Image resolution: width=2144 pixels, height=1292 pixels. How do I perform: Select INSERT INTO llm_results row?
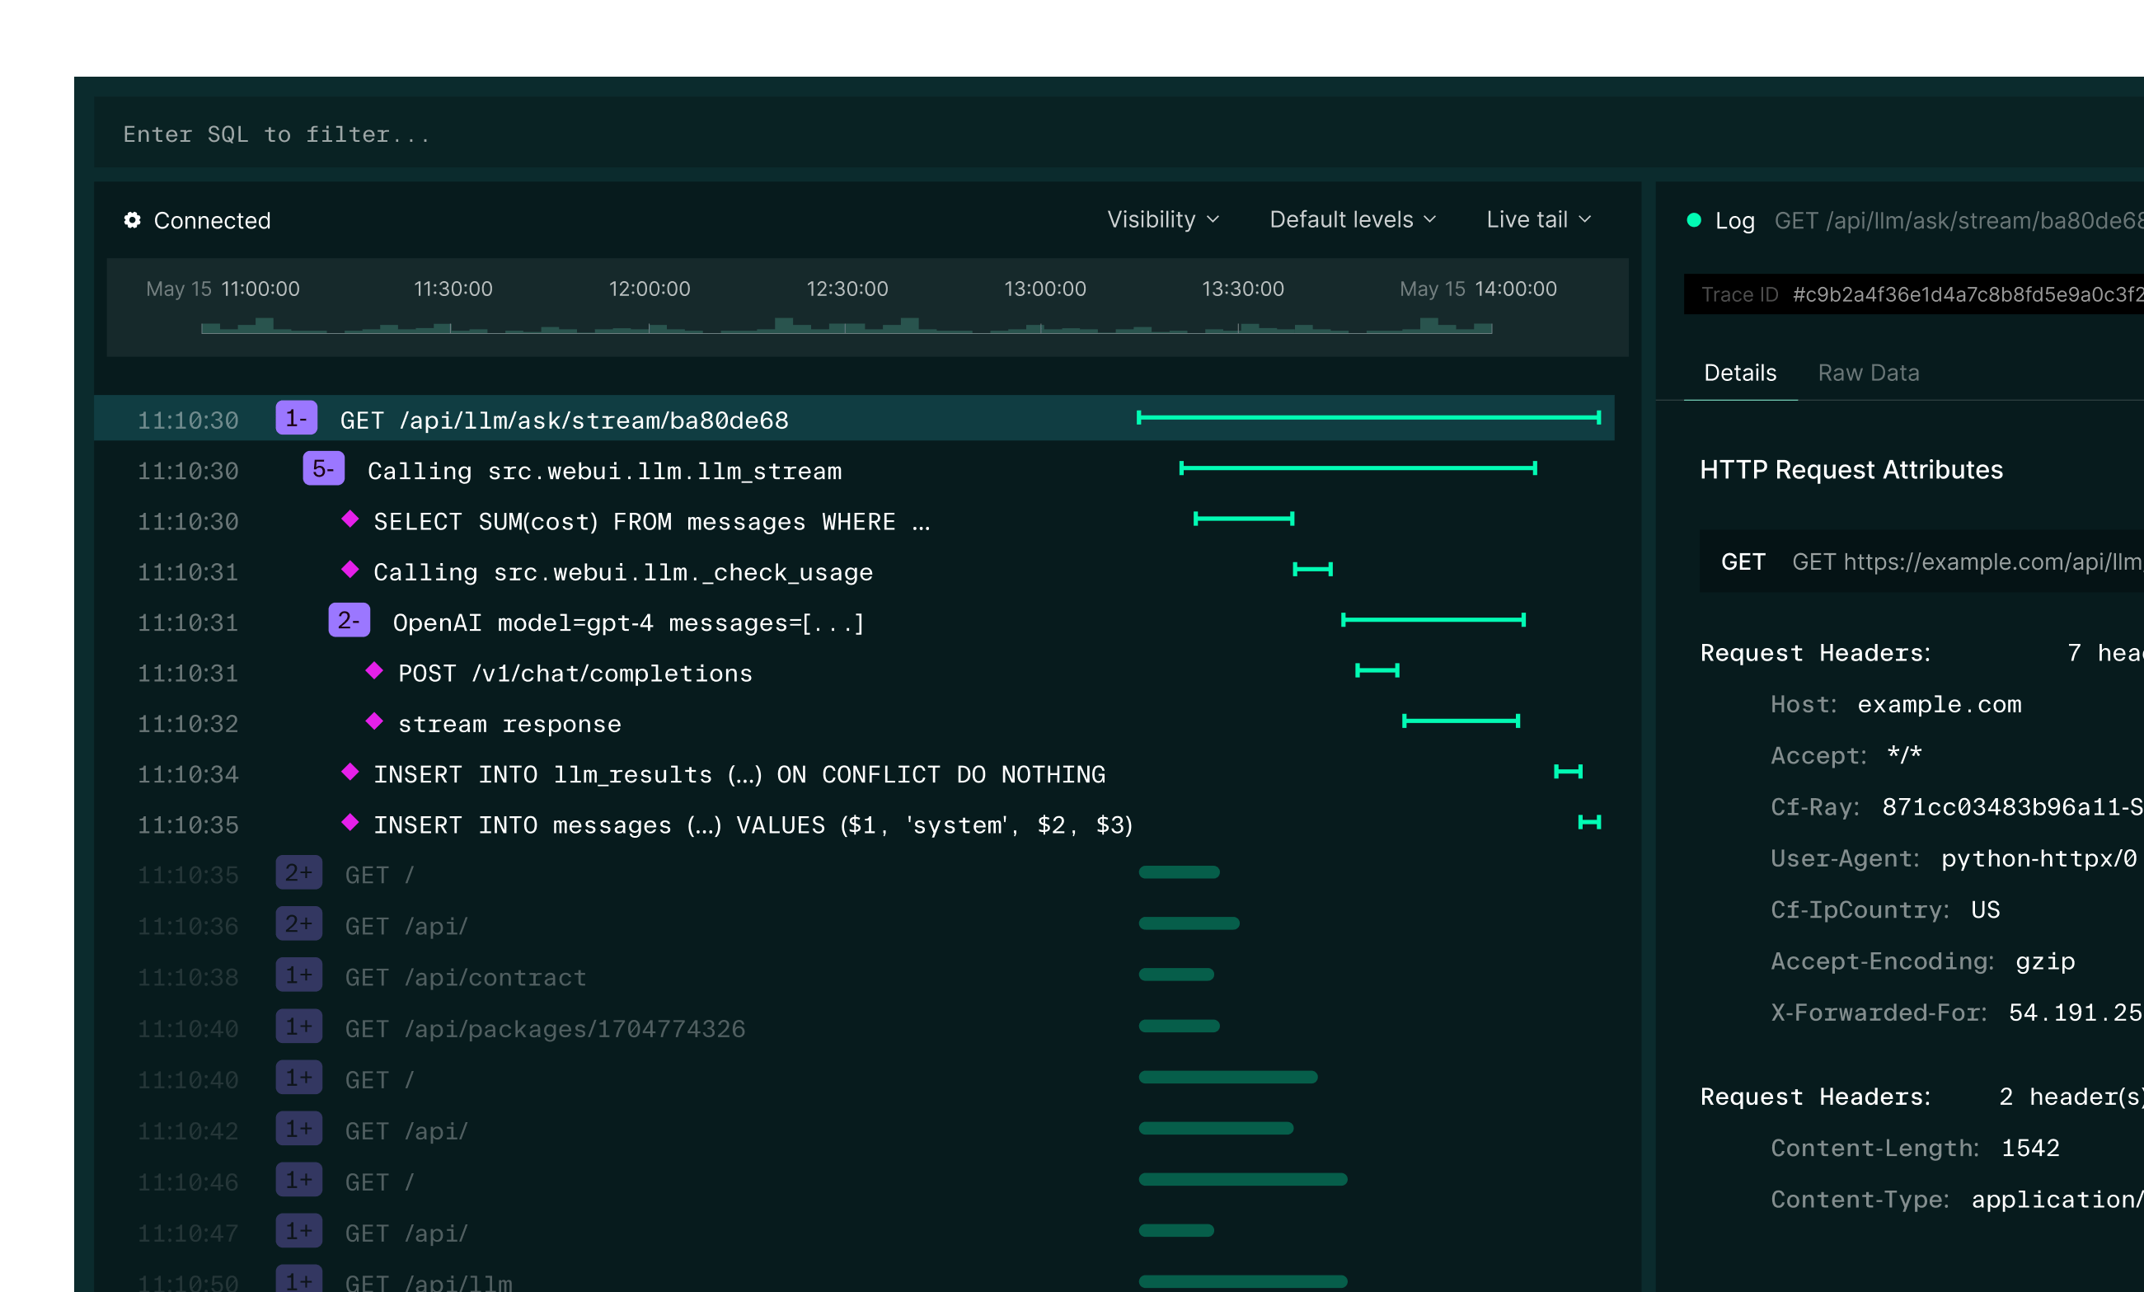pyautogui.click(x=854, y=773)
